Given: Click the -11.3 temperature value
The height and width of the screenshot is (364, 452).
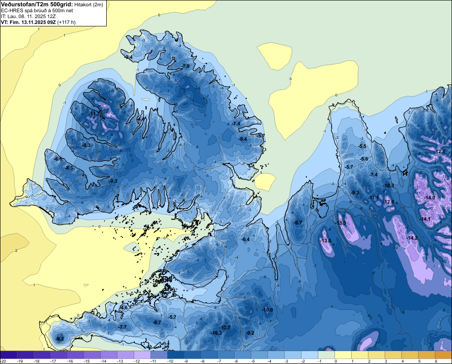Looking at the screenshot, I should tap(94, 113).
